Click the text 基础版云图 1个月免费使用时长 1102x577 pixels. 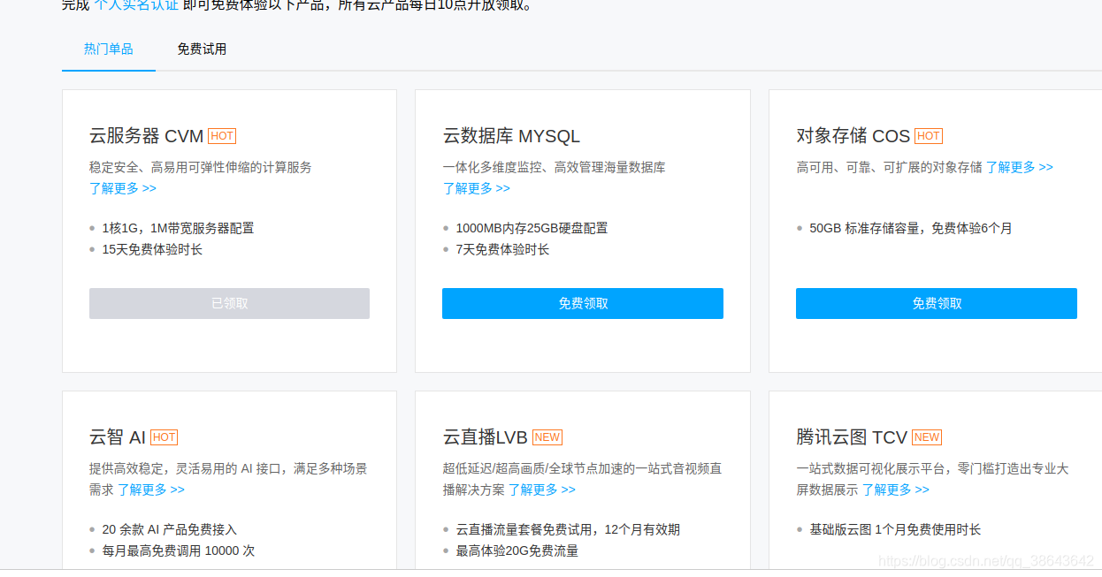pos(895,529)
